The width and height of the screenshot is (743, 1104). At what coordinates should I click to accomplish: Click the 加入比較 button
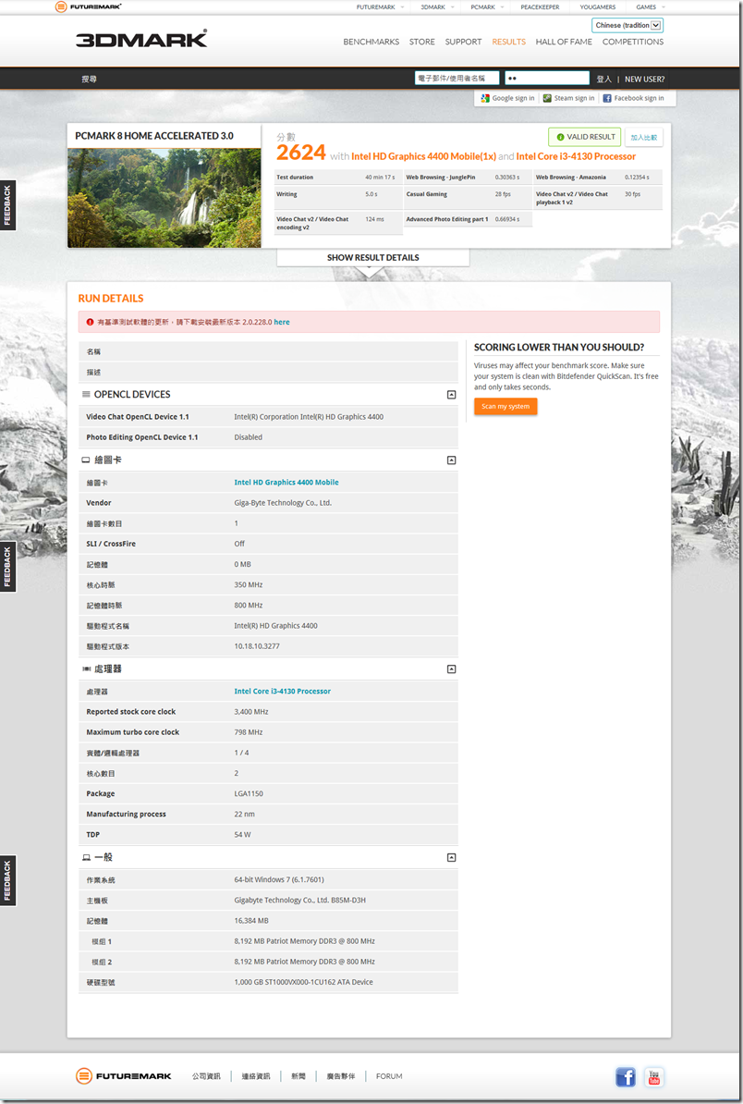(x=644, y=137)
